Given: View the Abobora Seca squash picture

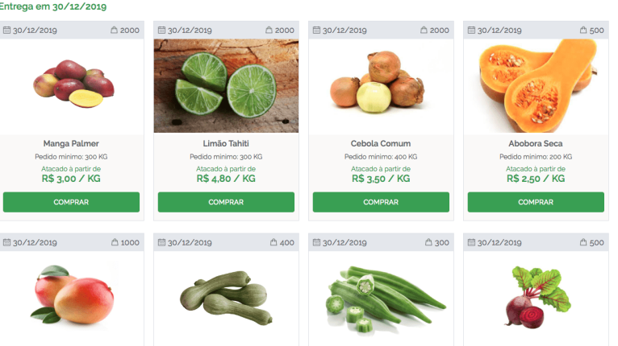Looking at the screenshot, I should click(x=536, y=84).
